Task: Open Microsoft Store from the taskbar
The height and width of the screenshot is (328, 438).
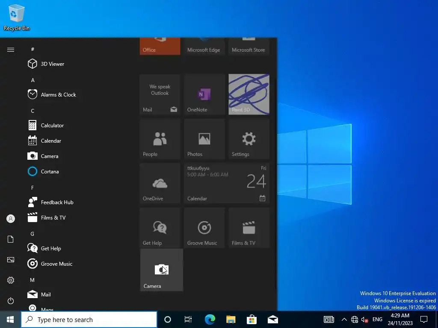Action: [252, 319]
